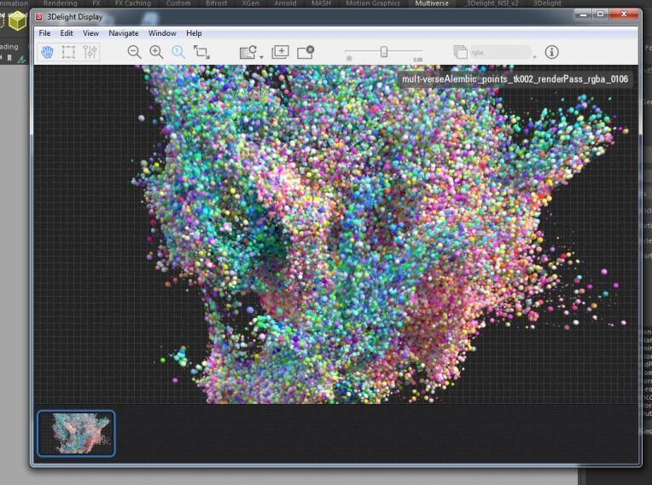Click the zoom in magnifier icon

(156, 52)
